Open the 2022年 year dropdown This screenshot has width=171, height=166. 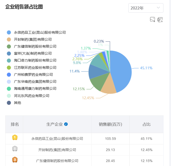[146, 8]
